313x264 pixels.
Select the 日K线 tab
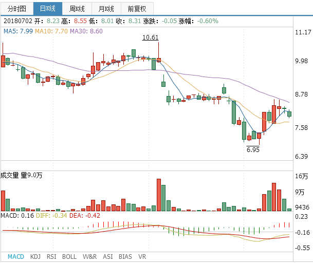(x=48, y=9)
